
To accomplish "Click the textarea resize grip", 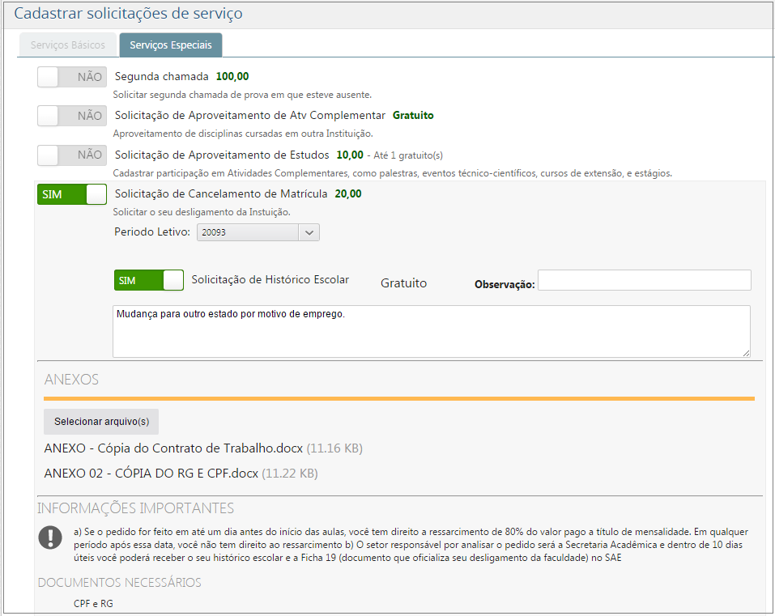I will coord(746,352).
